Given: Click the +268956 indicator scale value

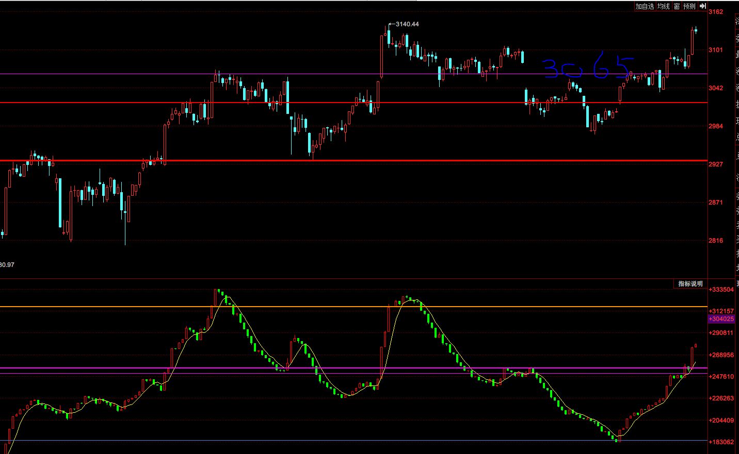Looking at the screenshot, I should 721,355.
